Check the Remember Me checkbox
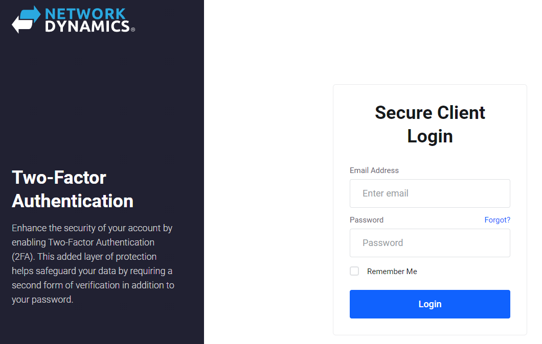Image resolution: width=542 pixels, height=344 pixels. click(x=354, y=271)
